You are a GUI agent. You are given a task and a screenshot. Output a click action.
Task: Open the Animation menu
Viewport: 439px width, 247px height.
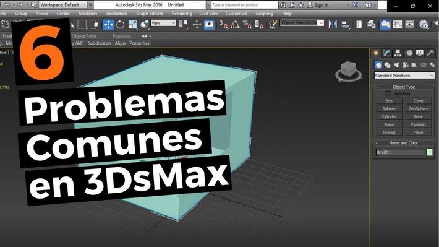(x=116, y=14)
